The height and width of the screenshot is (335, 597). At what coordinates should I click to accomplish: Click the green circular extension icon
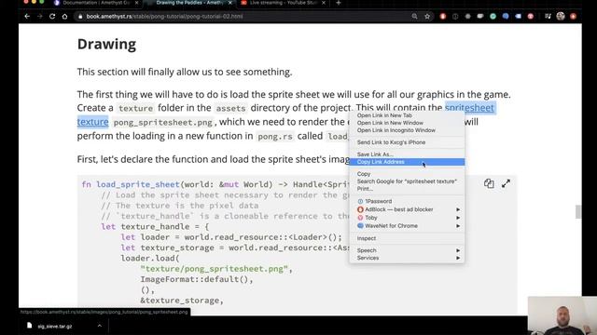[x=493, y=17]
